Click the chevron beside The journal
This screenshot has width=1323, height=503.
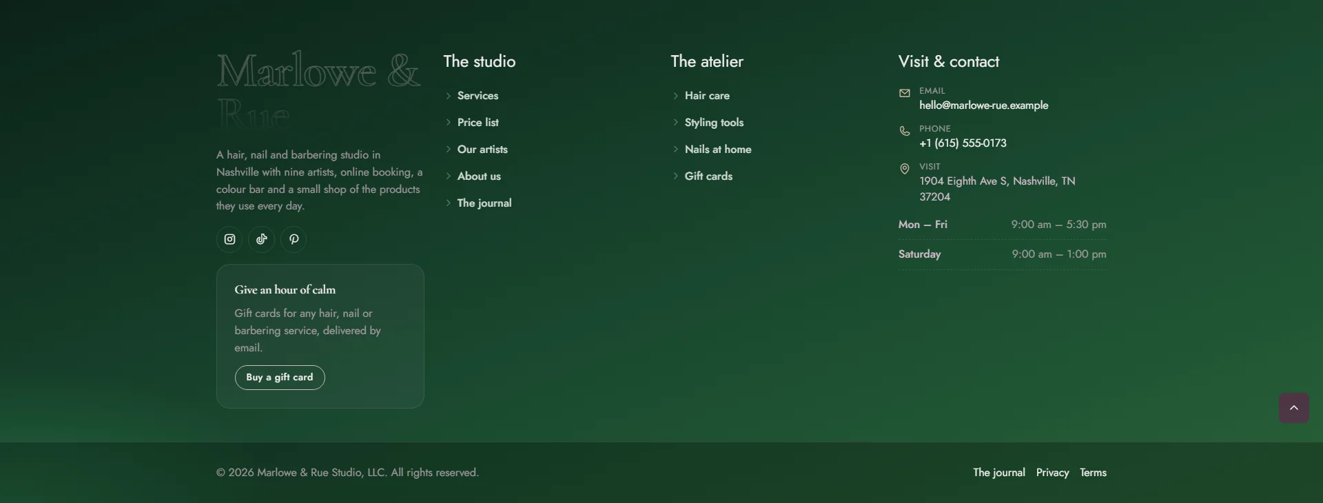[448, 203]
